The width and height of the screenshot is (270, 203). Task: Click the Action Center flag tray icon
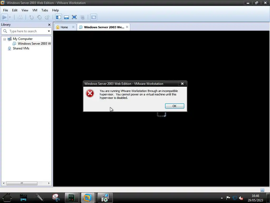point(228,198)
